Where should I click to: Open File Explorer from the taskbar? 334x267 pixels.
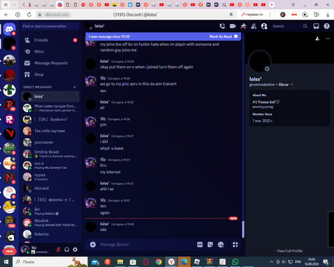120,262
